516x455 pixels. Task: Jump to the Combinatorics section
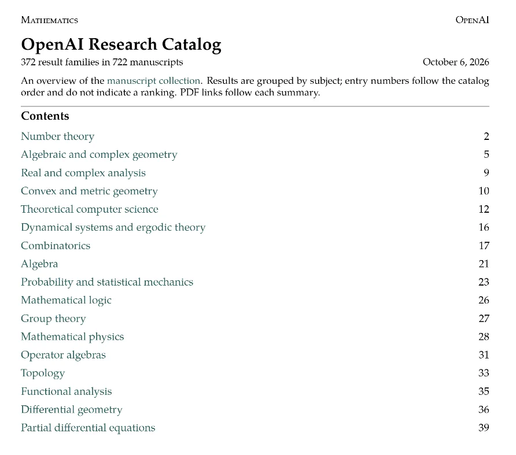point(56,246)
